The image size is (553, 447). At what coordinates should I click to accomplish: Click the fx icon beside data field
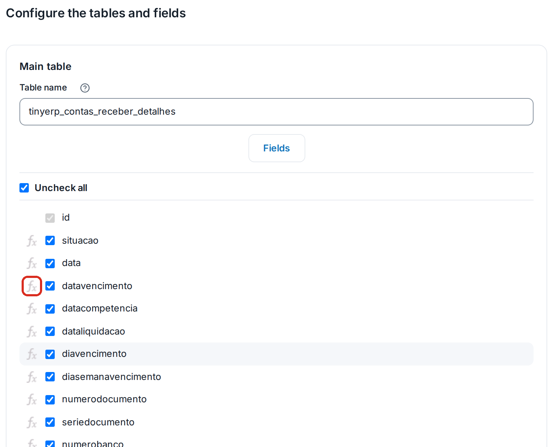click(32, 263)
